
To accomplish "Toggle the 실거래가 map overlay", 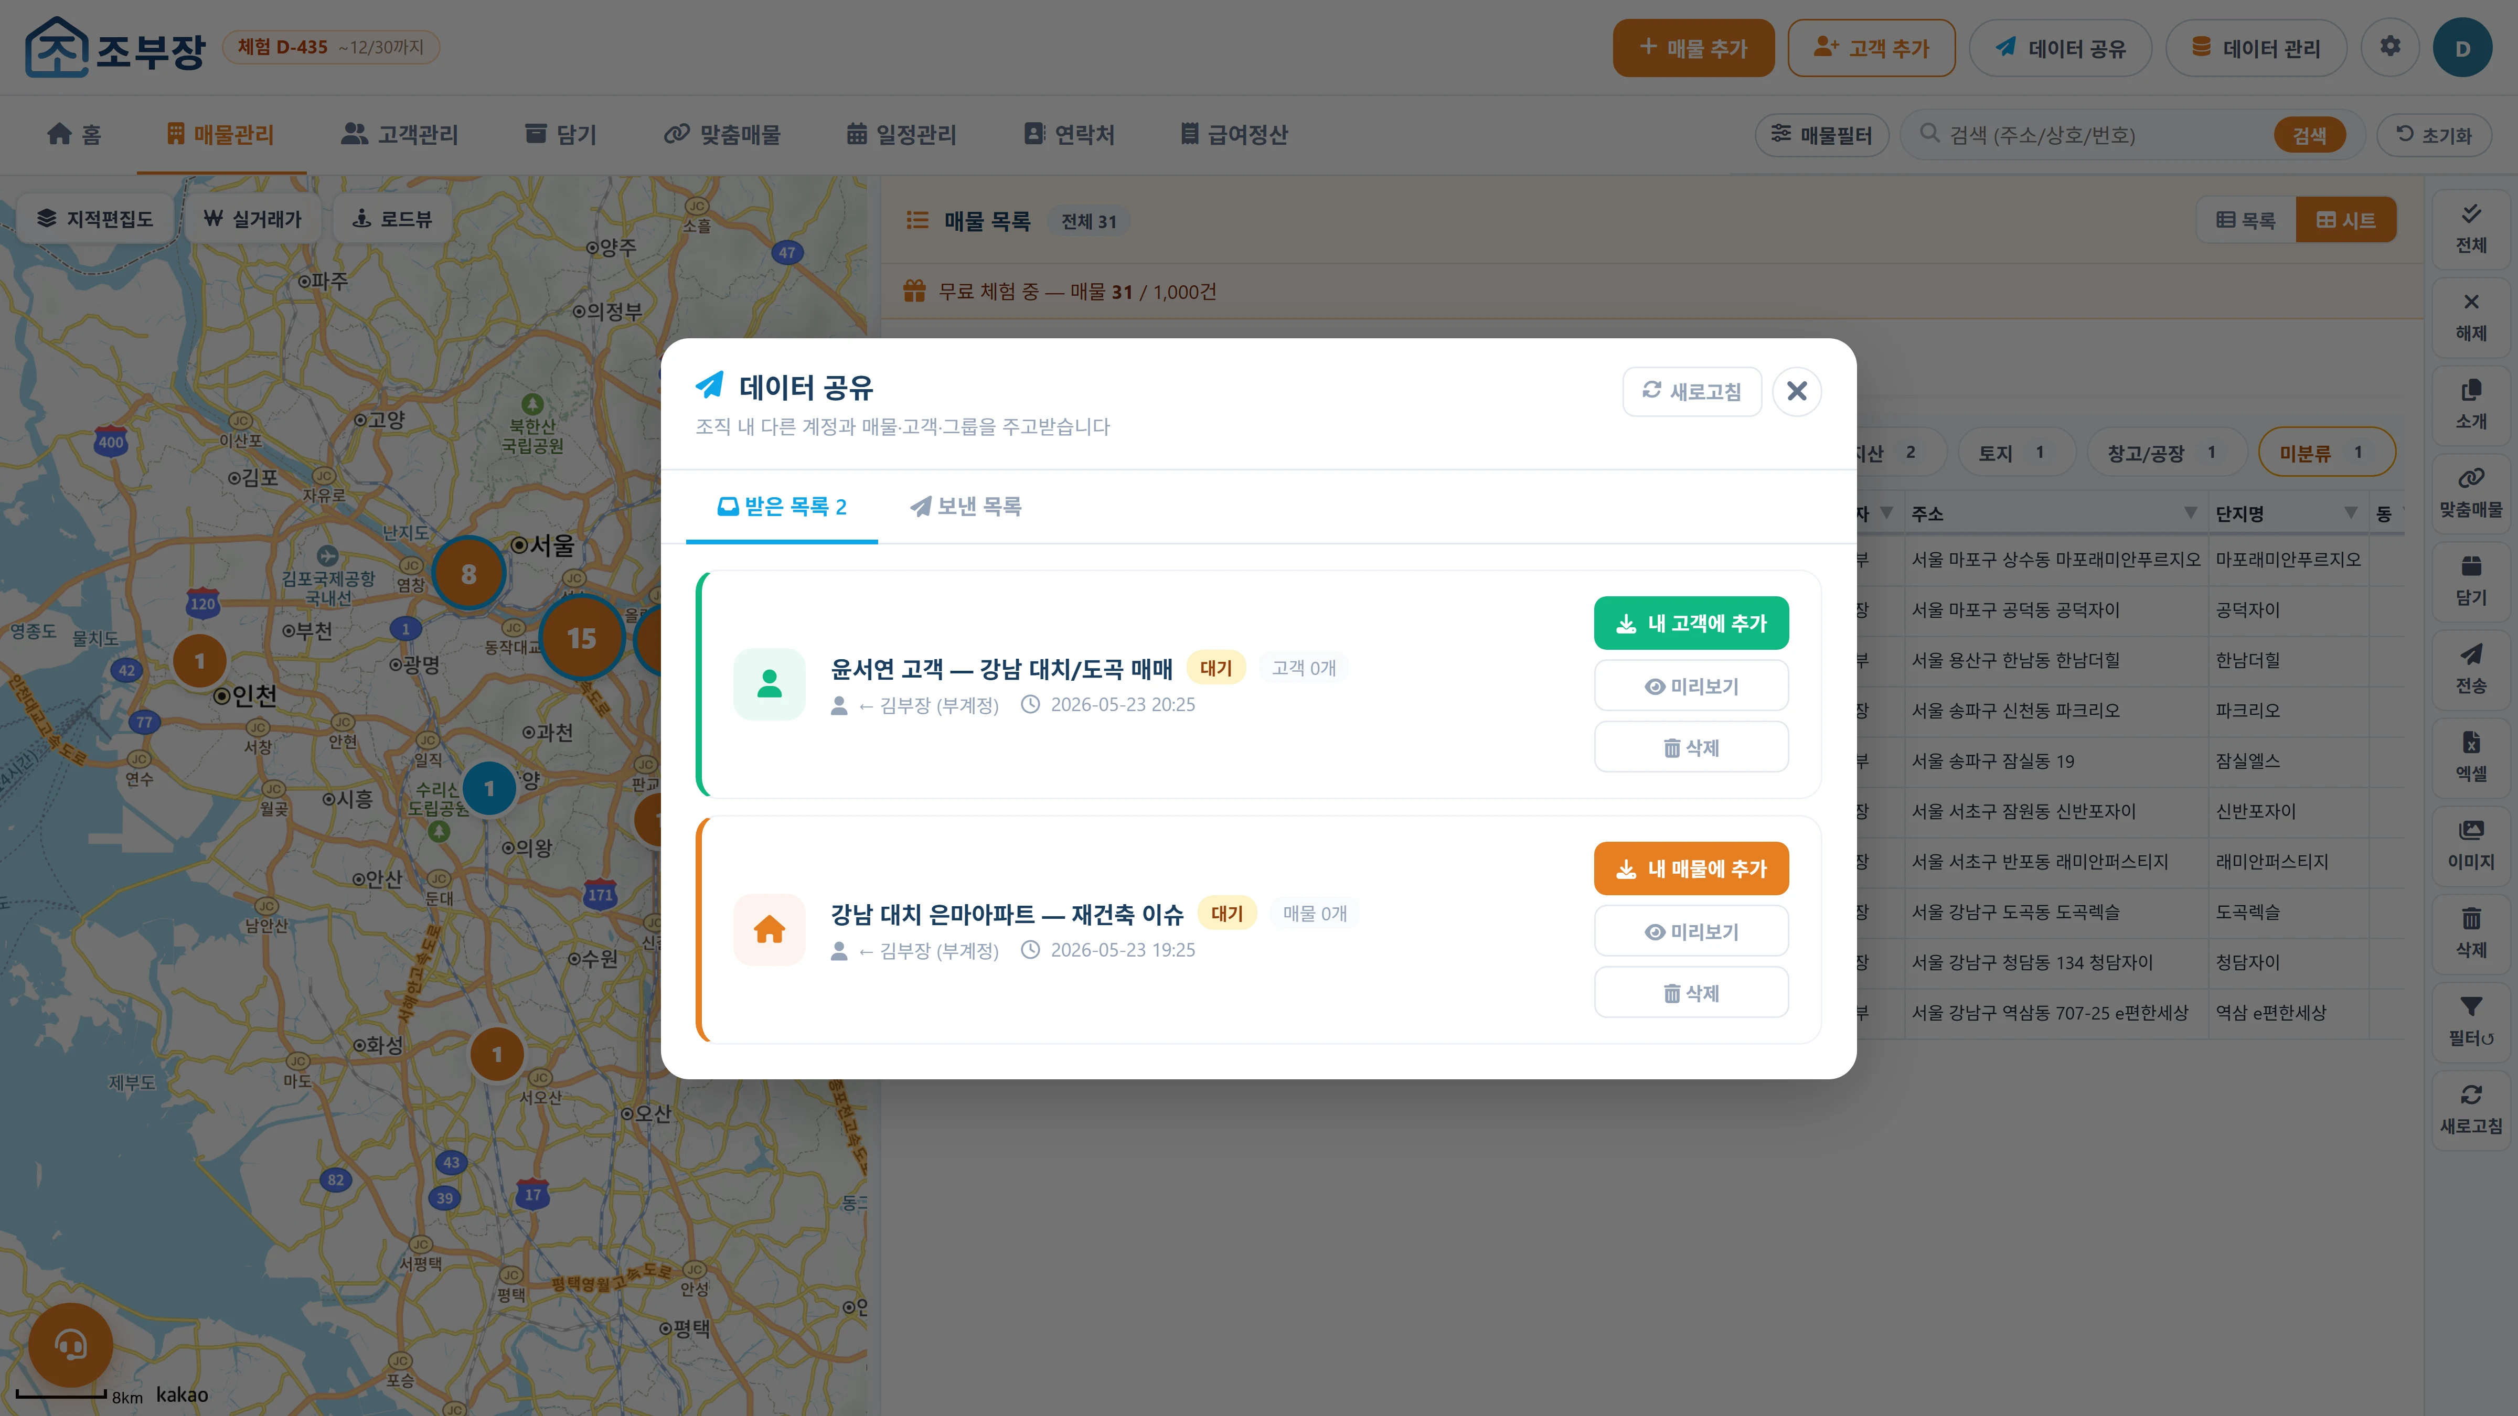I will (x=252, y=219).
